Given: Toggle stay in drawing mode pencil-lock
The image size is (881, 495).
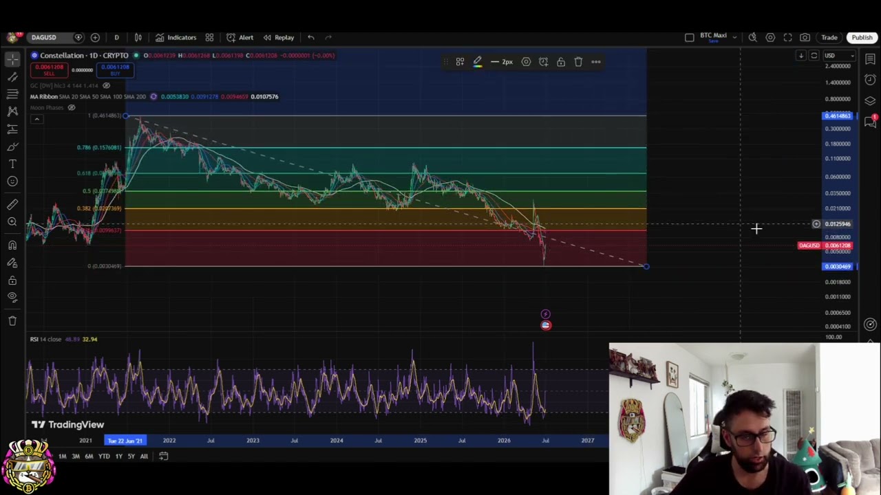Looking at the screenshot, I should coord(12,263).
